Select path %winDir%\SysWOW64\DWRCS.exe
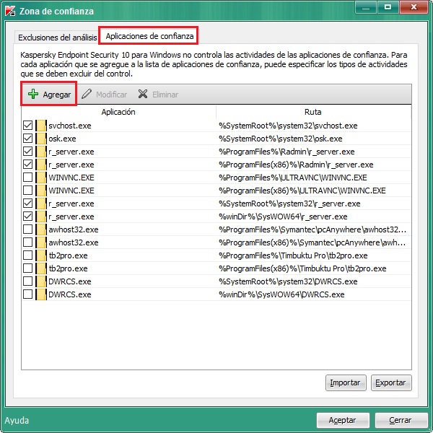The width and height of the screenshot is (433, 433). [x=281, y=294]
